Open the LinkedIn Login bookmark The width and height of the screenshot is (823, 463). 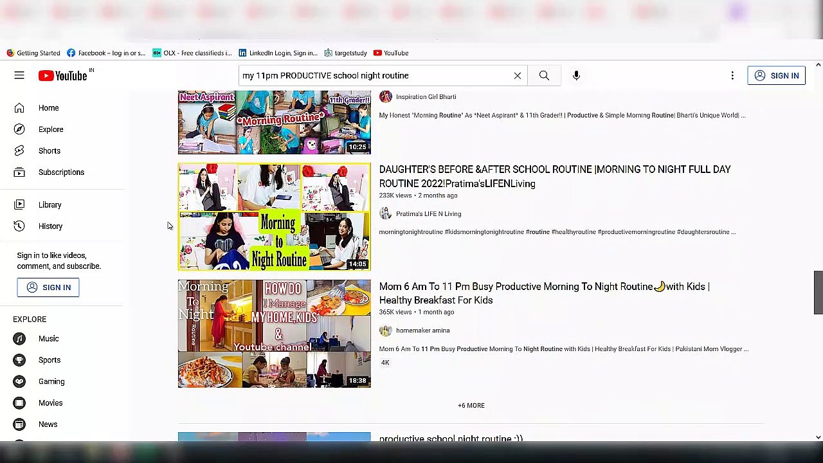click(x=278, y=53)
